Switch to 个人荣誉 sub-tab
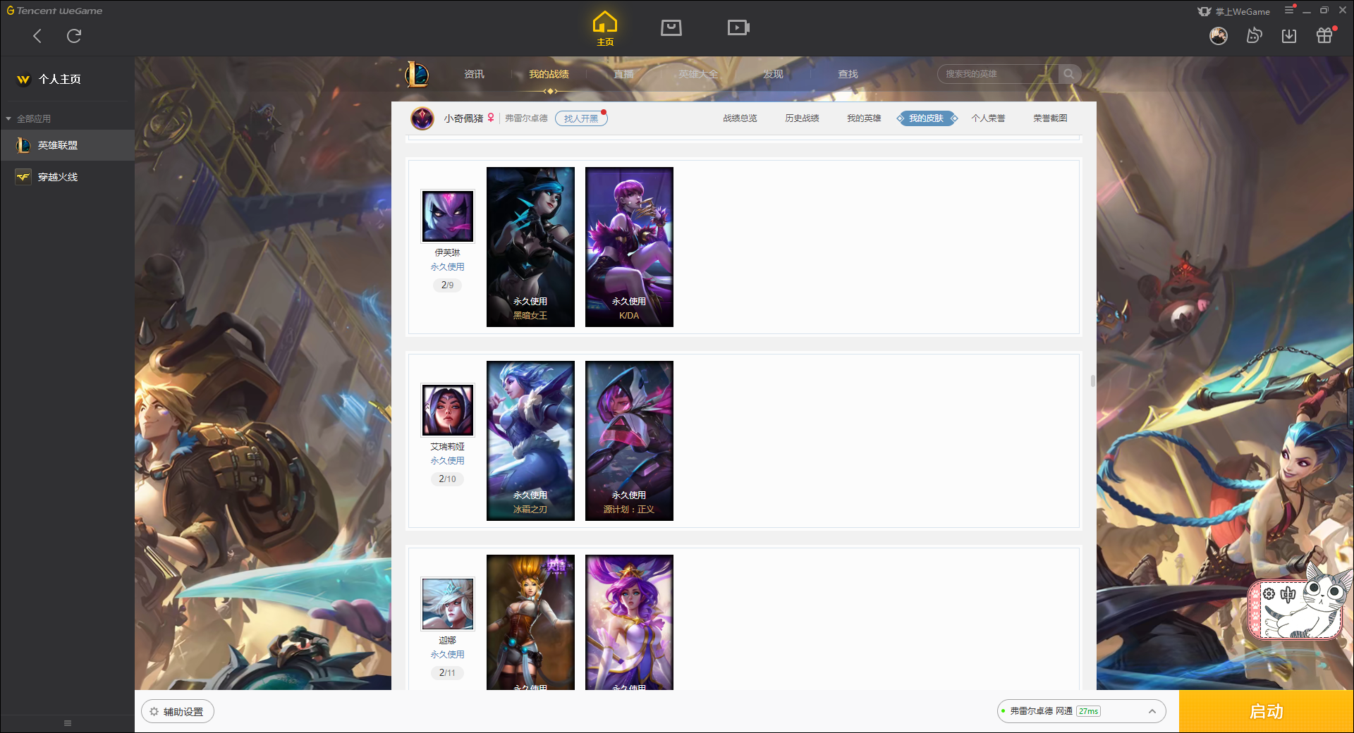 988,118
